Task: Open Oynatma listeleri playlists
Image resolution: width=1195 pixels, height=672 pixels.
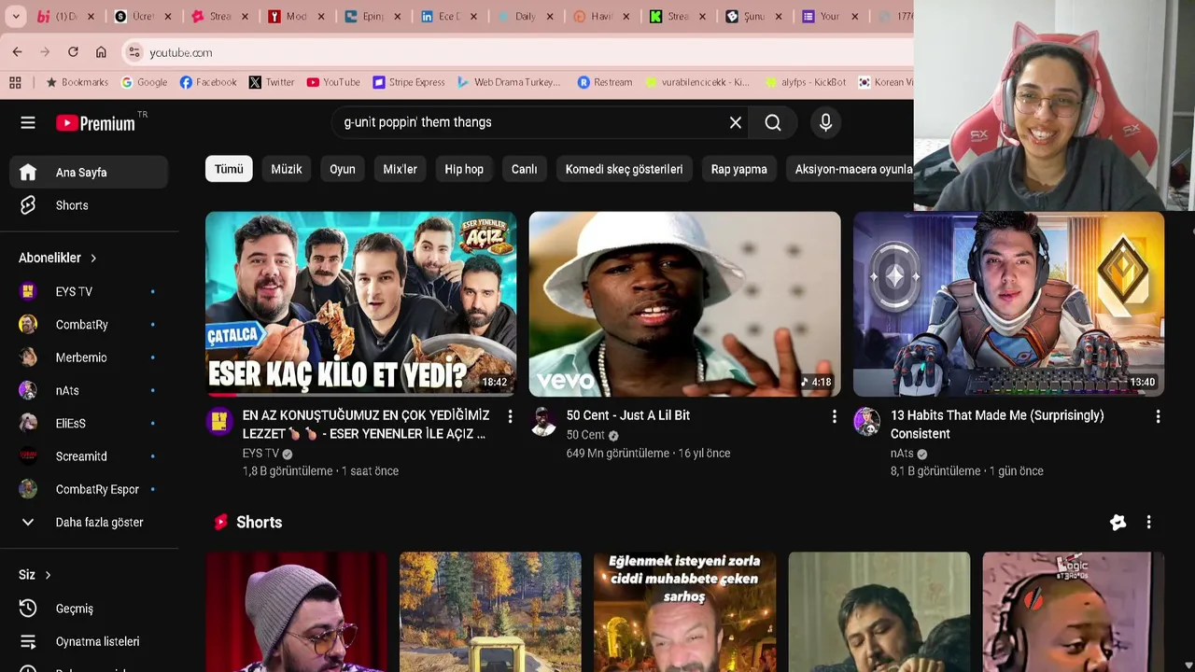Action: (x=89, y=641)
